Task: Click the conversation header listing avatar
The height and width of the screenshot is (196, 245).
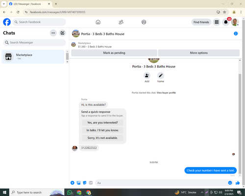Action: (x=76, y=34)
